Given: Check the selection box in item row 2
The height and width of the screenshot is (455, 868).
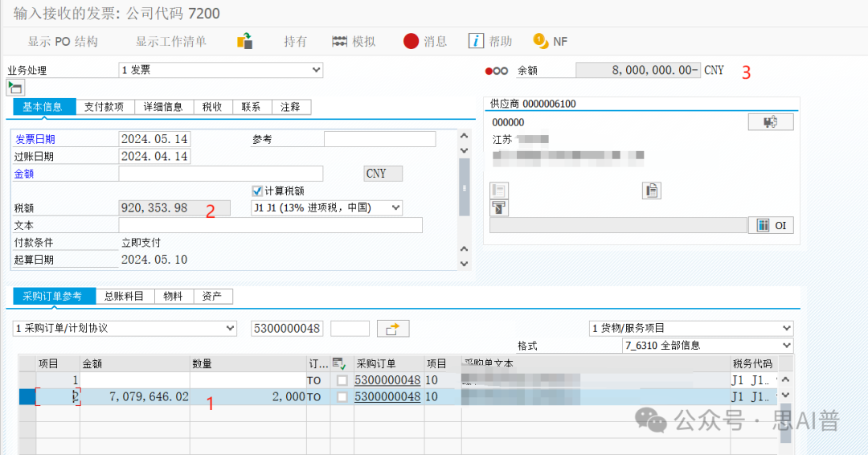Looking at the screenshot, I should pos(343,397).
